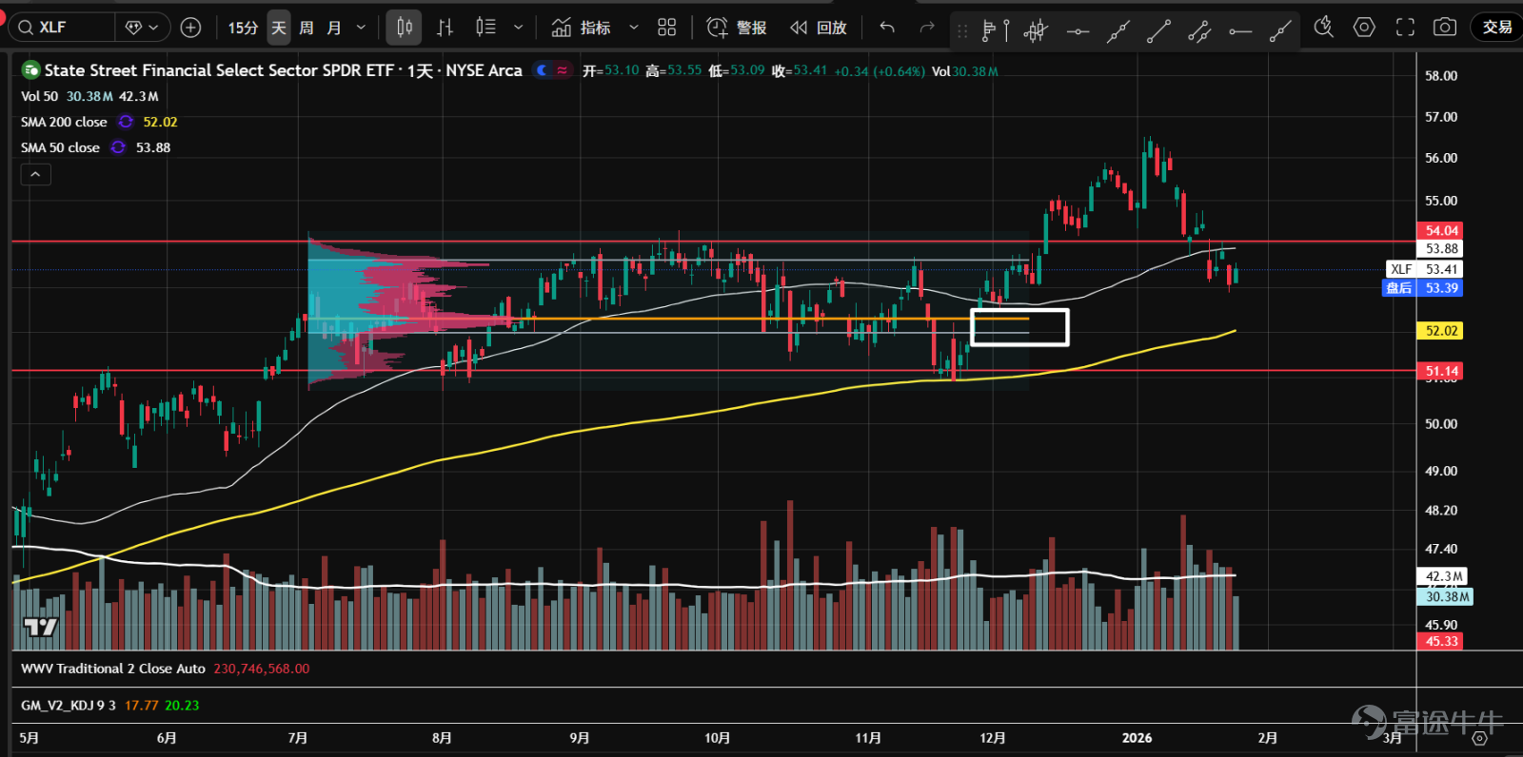Click the 58.00 price scale label
1523x757 pixels.
pyautogui.click(x=1441, y=76)
